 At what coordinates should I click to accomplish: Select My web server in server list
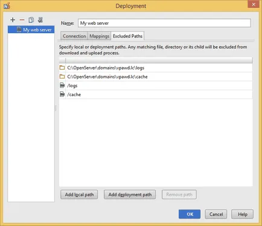(x=31, y=30)
